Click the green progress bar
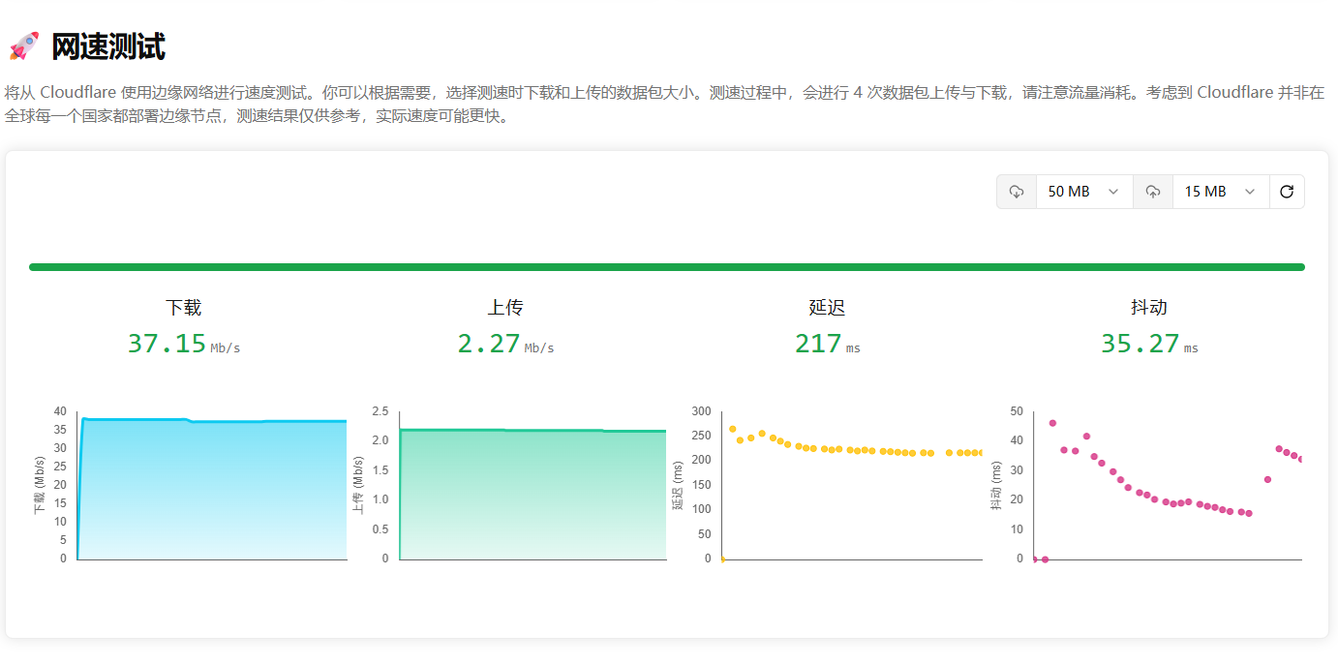 667,267
